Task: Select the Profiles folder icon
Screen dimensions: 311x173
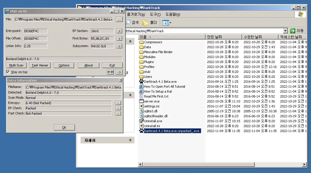Action: point(141,67)
